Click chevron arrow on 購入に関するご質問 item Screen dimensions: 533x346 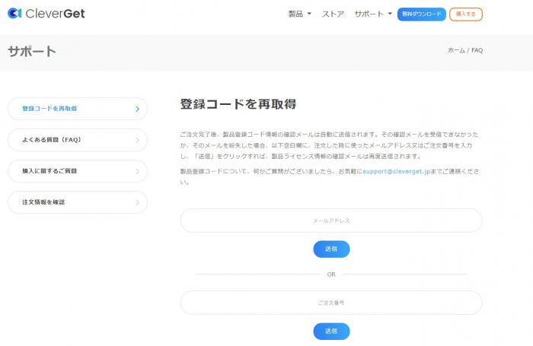[x=137, y=171]
